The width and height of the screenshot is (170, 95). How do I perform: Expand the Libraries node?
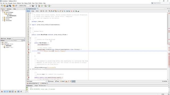[x=3, y=19]
